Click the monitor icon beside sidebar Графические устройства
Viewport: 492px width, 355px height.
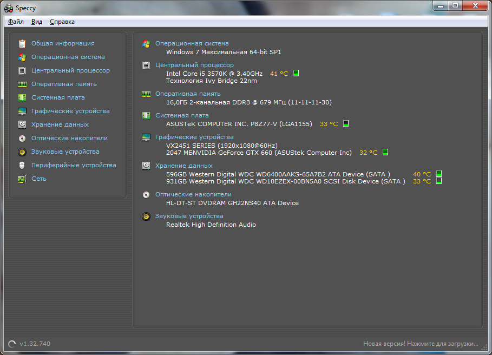click(x=22, y=111)
